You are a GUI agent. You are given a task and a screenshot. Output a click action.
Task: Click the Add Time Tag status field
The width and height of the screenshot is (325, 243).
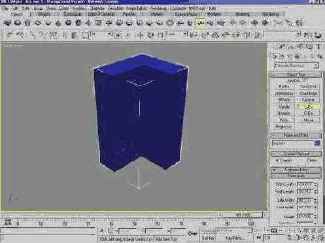click(x=166, y=239)
